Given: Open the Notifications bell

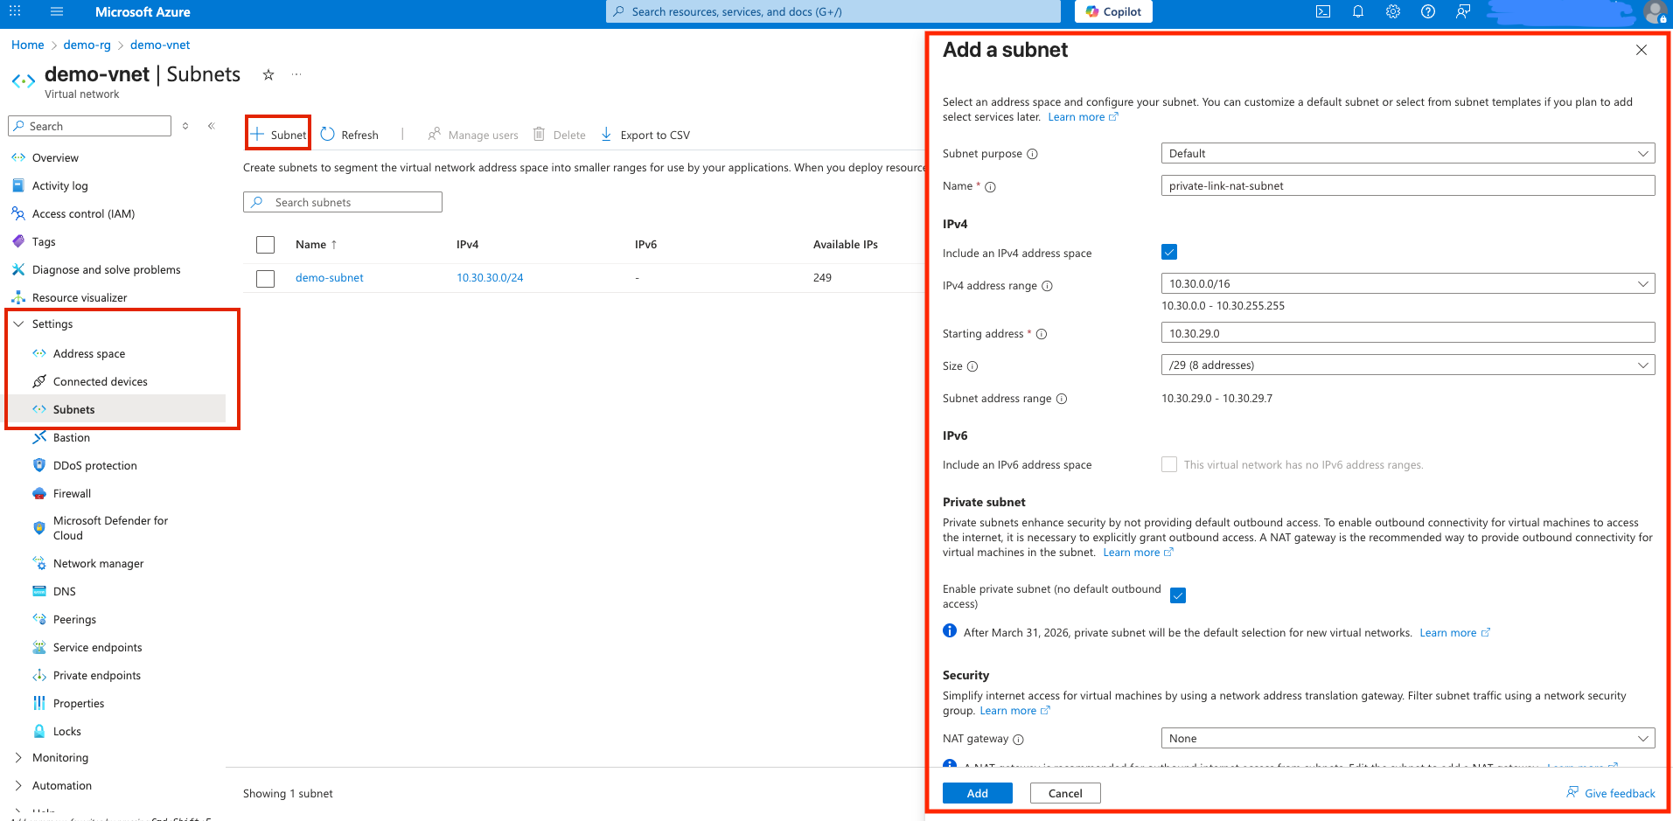Looking at the screenshot, I should click(x=1357, y=11).
